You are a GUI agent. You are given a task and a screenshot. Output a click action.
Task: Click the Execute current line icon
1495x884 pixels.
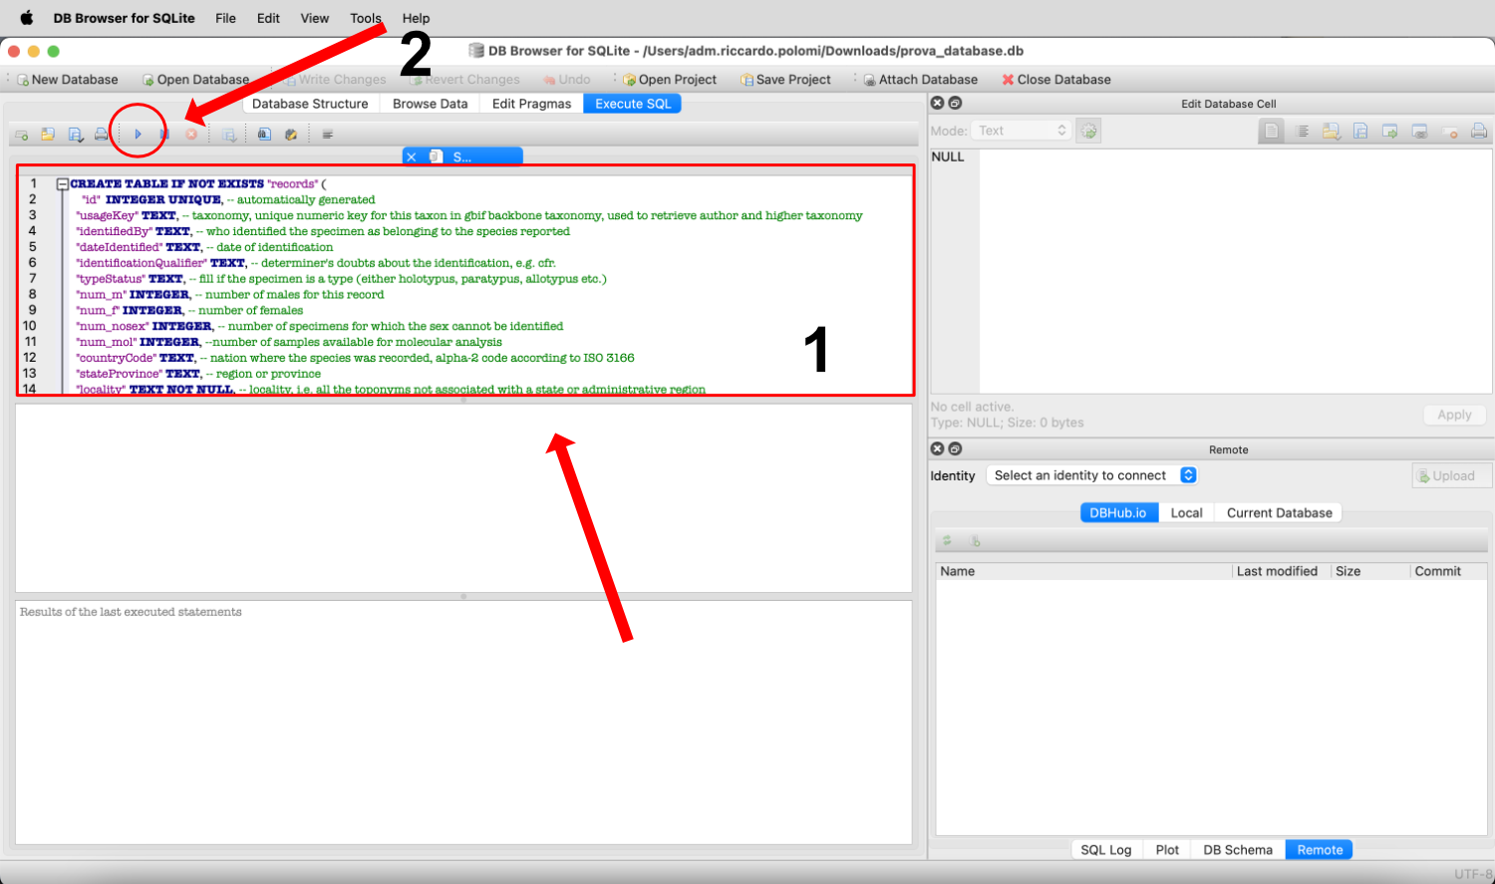165,135
